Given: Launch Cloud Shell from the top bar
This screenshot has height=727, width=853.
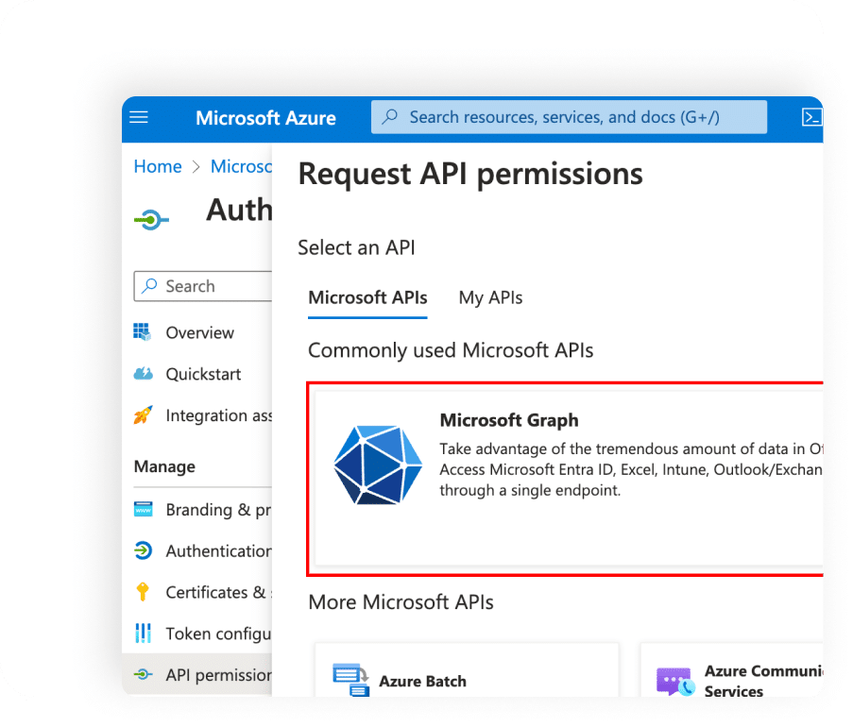Looking at the screenshot, I should click(810, 118).
